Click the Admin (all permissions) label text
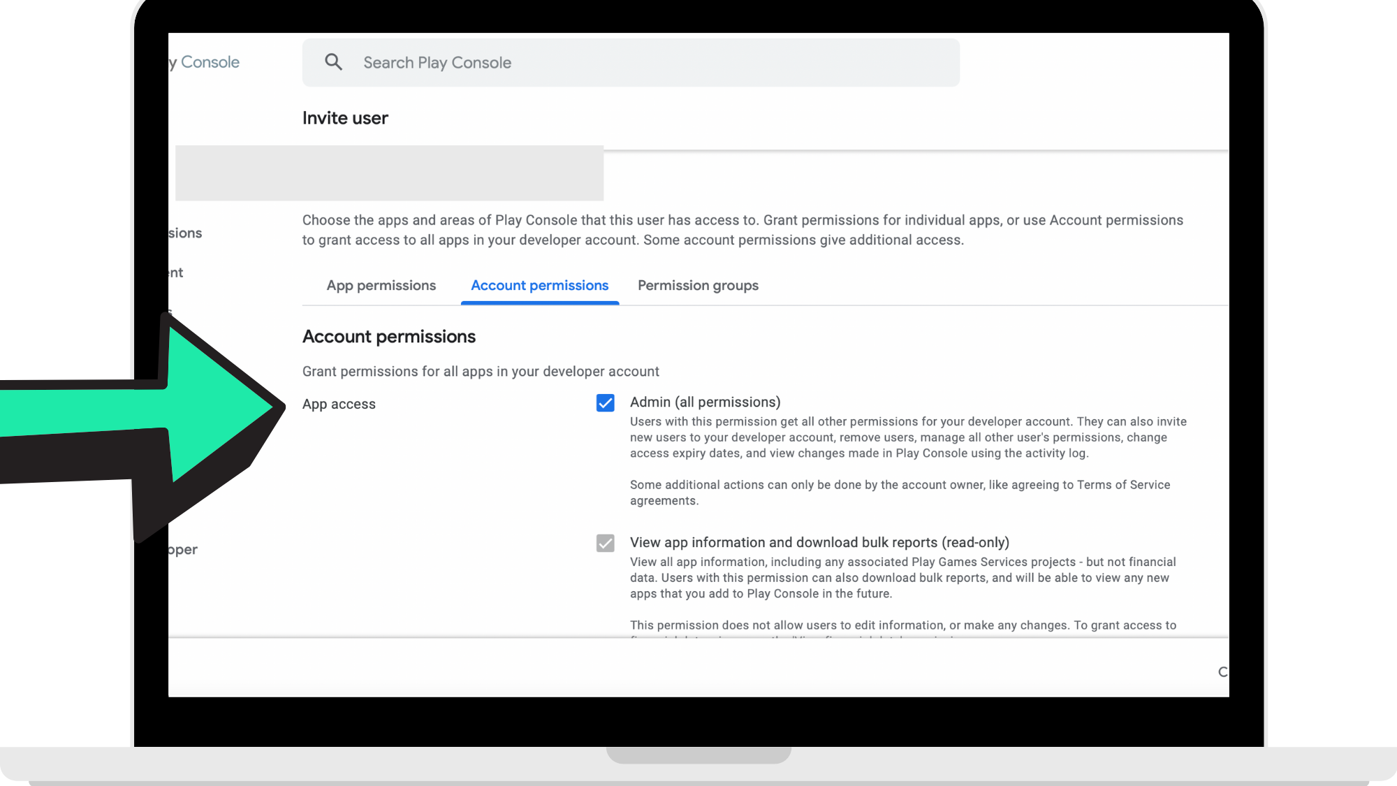1397x786 pixels. [x=705, y=402]
